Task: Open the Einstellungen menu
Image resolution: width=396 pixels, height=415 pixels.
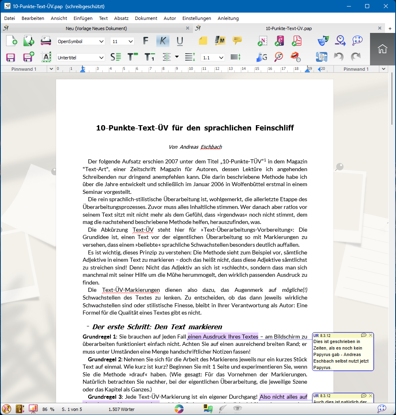Action: (x=197, y=18)
